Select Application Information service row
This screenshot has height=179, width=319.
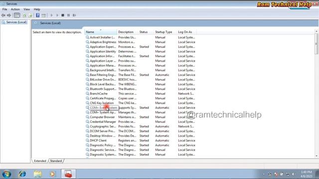[141, 56]
